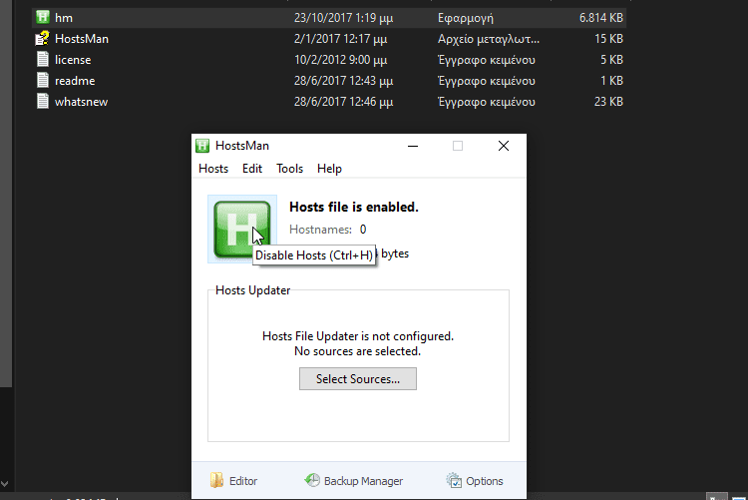Viewport: 748px width, 500px height.
Task: Click the file name 'license'
Action: pos(73,60)
